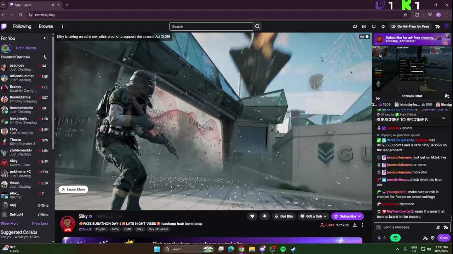Click the star badge icon in chat input

pyautogui.click(x=379, y=227)
